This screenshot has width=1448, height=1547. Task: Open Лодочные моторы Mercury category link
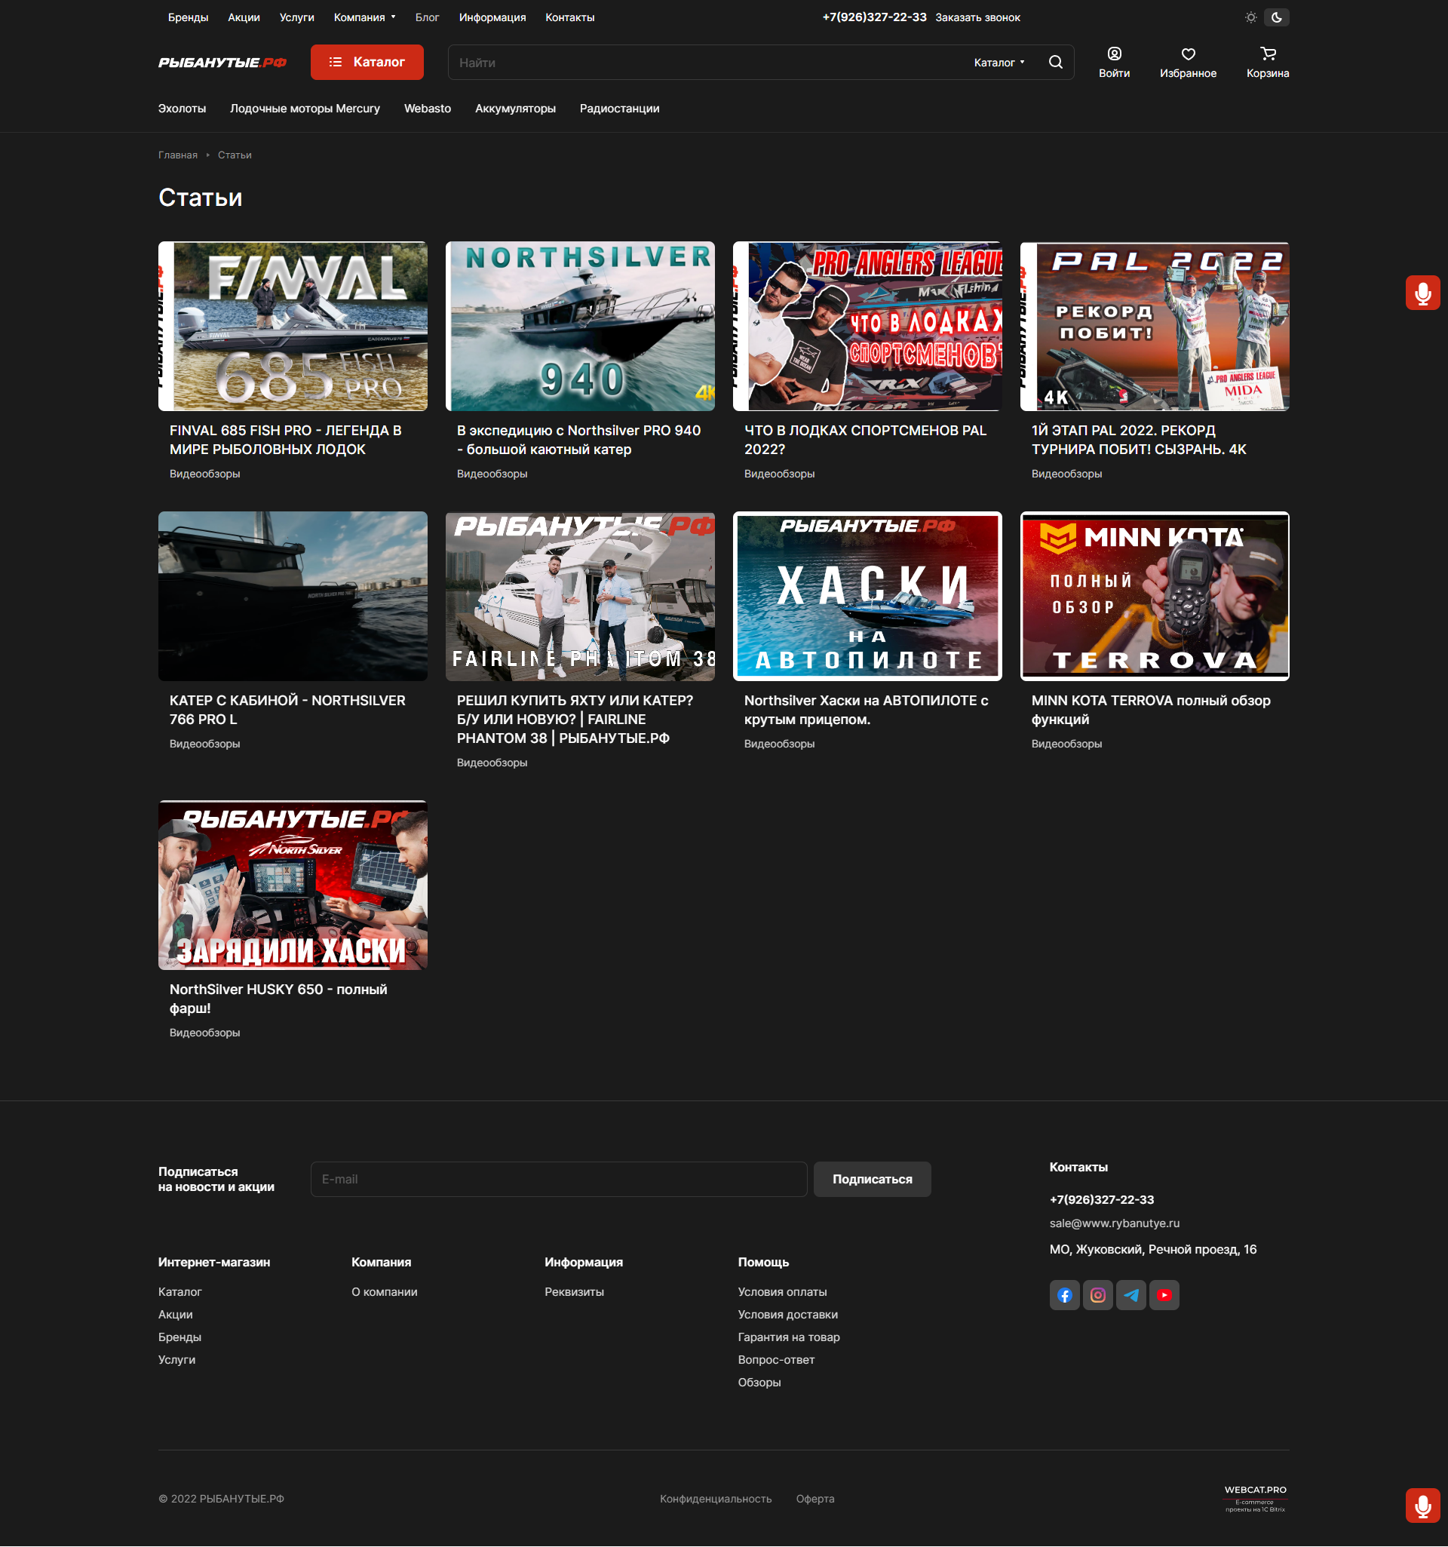pyautogui.click(x=305, y=108)
